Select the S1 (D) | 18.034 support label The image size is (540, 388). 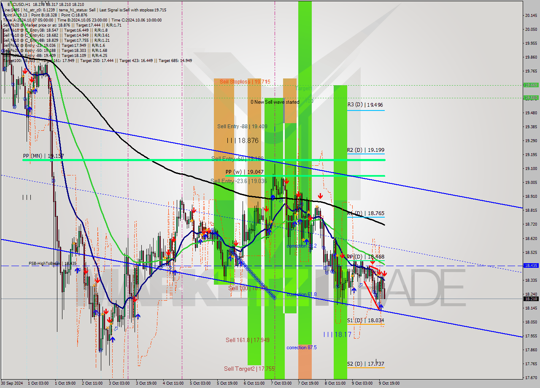point(365,320)
